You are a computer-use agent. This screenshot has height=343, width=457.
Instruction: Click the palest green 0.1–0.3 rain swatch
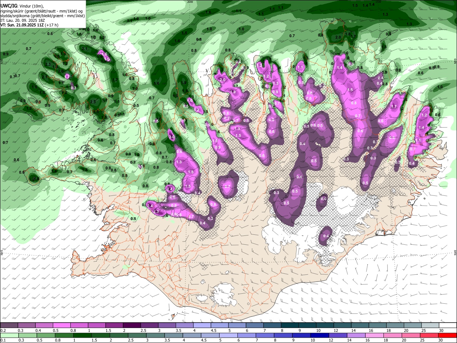(x=10, y=335)
